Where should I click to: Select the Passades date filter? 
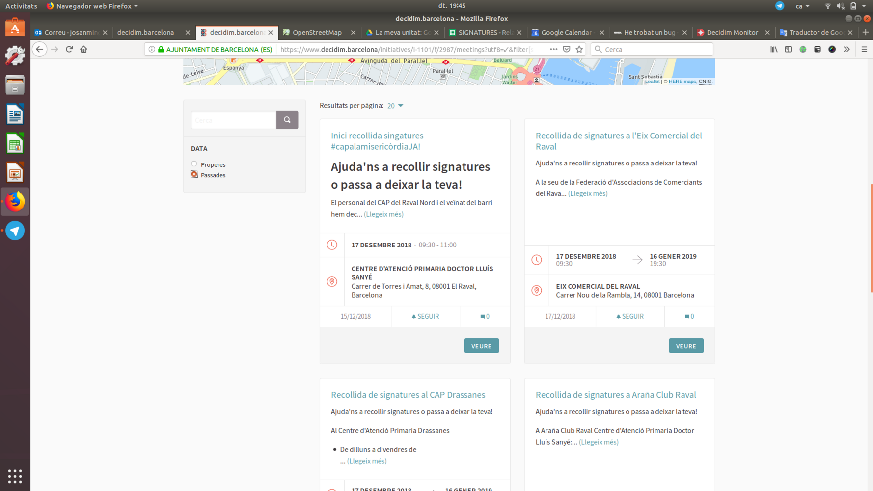[194, 174]
